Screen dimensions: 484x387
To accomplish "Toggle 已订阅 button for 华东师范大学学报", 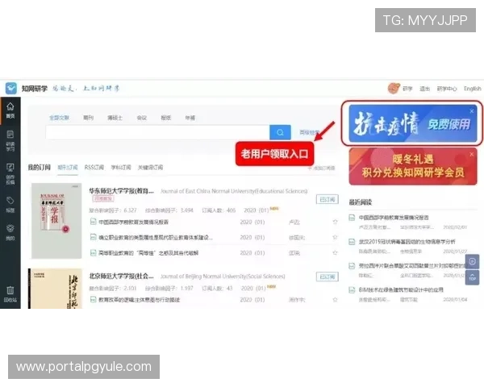I will coord(328,199).
